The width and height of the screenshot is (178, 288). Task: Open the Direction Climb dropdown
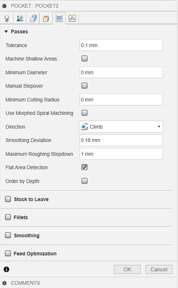click(x=121, y=127)
